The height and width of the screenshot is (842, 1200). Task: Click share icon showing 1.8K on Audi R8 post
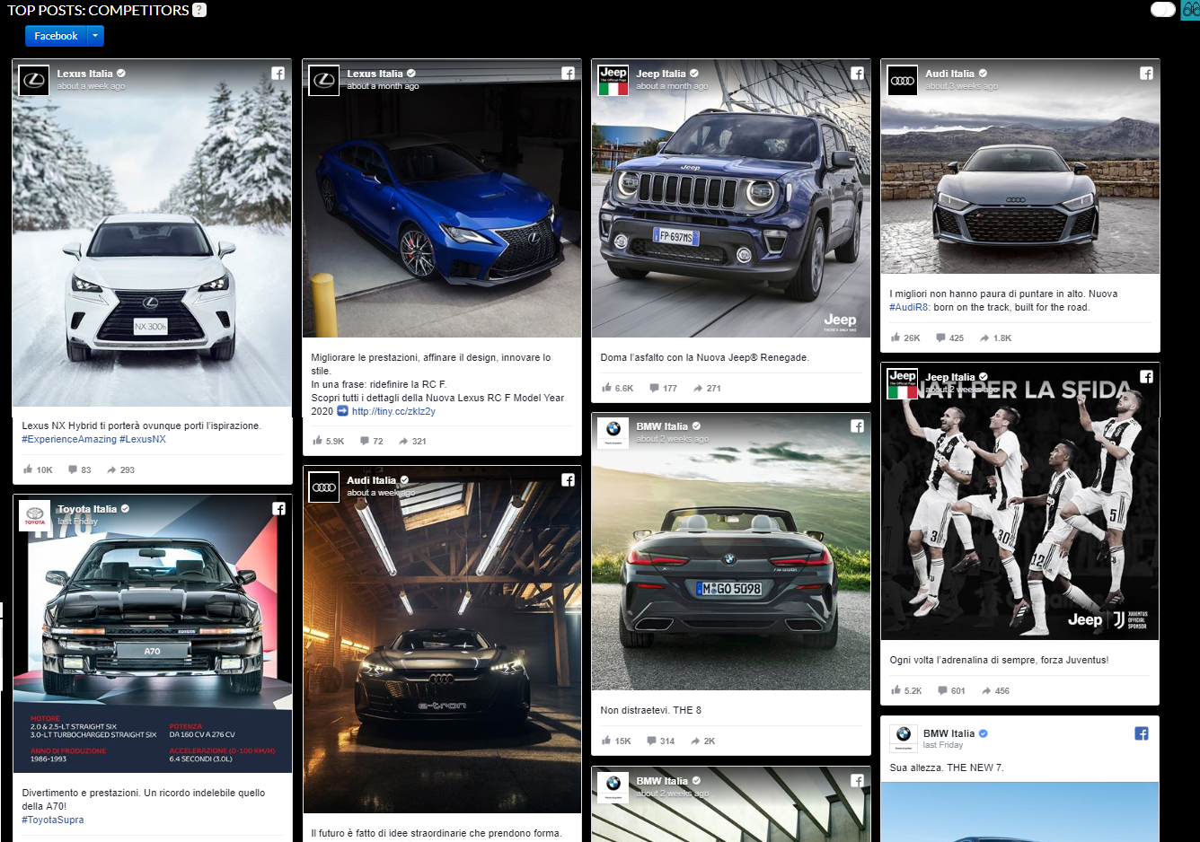tap(984, 338)
